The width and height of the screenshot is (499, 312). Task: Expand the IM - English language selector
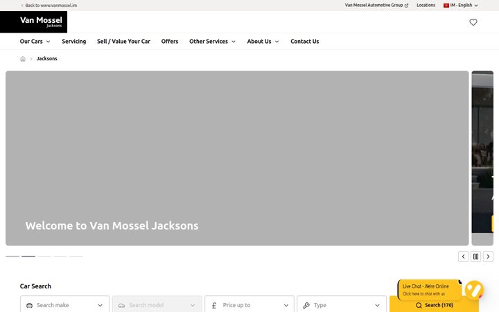(460, 6)
